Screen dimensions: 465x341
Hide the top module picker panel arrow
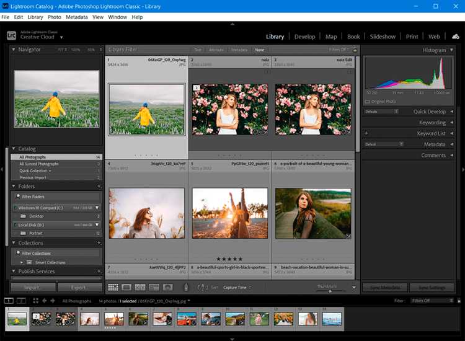point(232,24)
